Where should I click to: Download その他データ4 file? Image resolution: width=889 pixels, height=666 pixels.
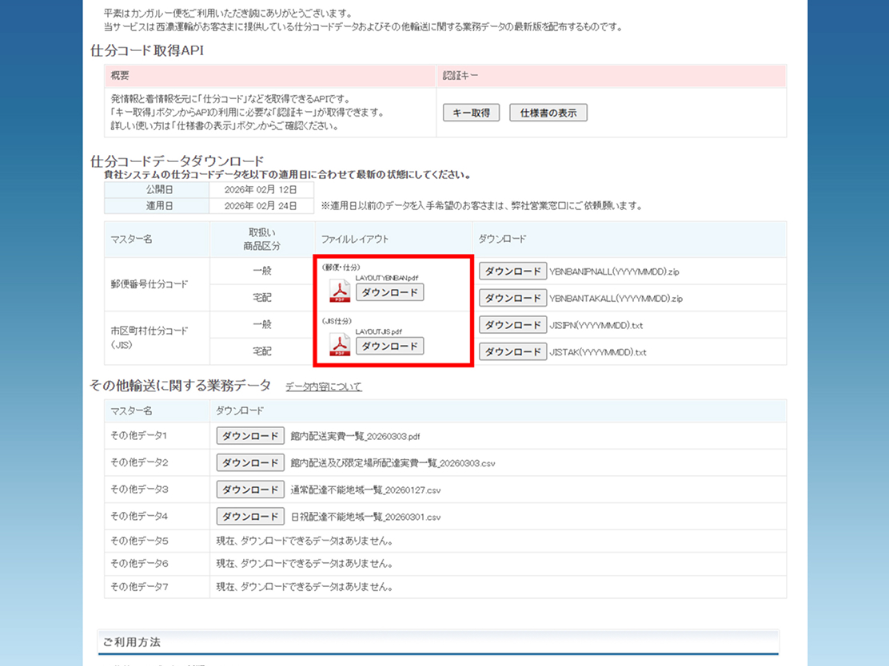[x=250, y=517]
